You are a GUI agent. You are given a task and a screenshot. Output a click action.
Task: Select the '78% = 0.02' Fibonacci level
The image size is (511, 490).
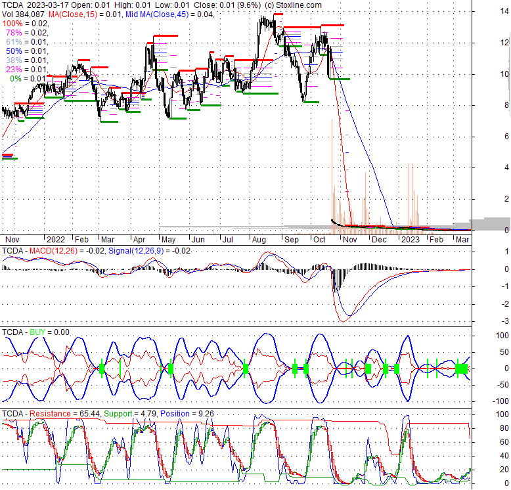tap(27, 33)
